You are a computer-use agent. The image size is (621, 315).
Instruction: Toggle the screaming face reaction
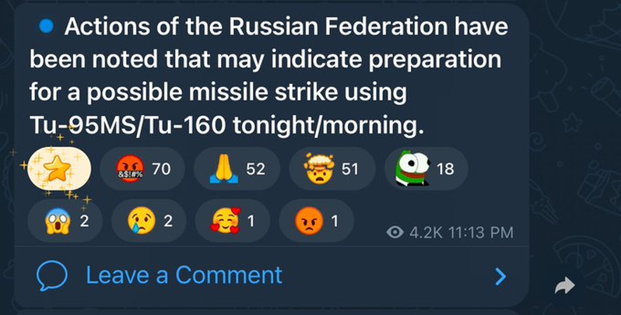click(x=65, y=221)
